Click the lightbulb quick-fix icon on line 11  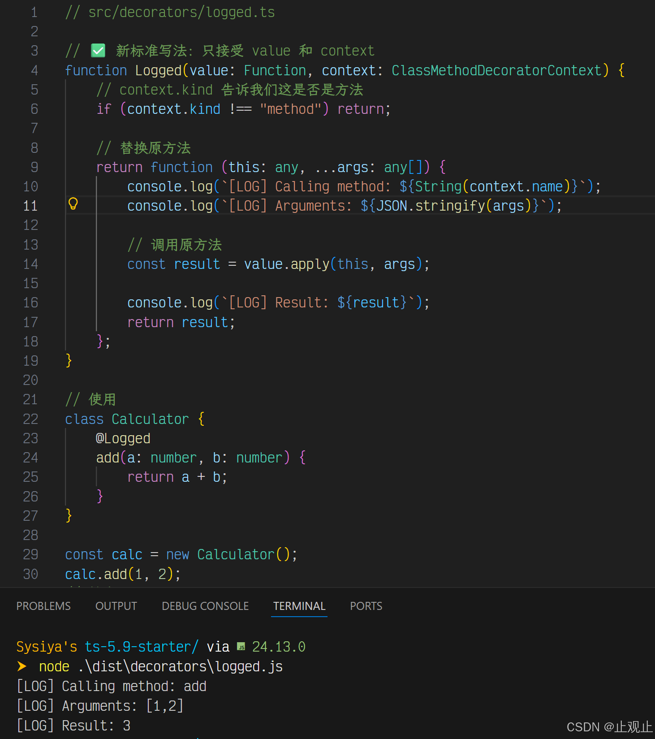(x=73, y=204)
